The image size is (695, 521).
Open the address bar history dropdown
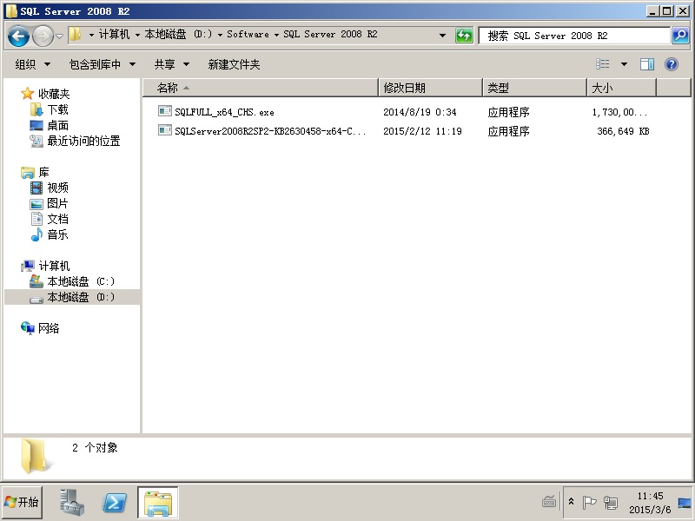(x=442, y=35)
